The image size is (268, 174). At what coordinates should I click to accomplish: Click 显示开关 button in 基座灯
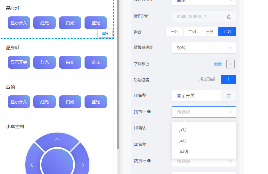pos(19,23)
